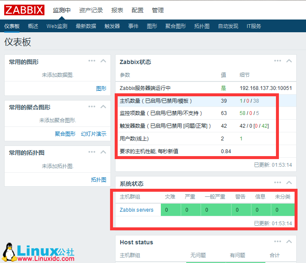Viewport: 306px width, 263px height.
Task: Click the 灾难 count cell for Zabbix servers
Action: pos(171,210)
